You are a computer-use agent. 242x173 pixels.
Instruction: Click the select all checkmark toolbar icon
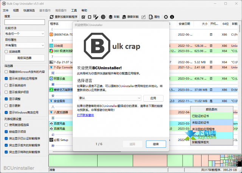83,17
